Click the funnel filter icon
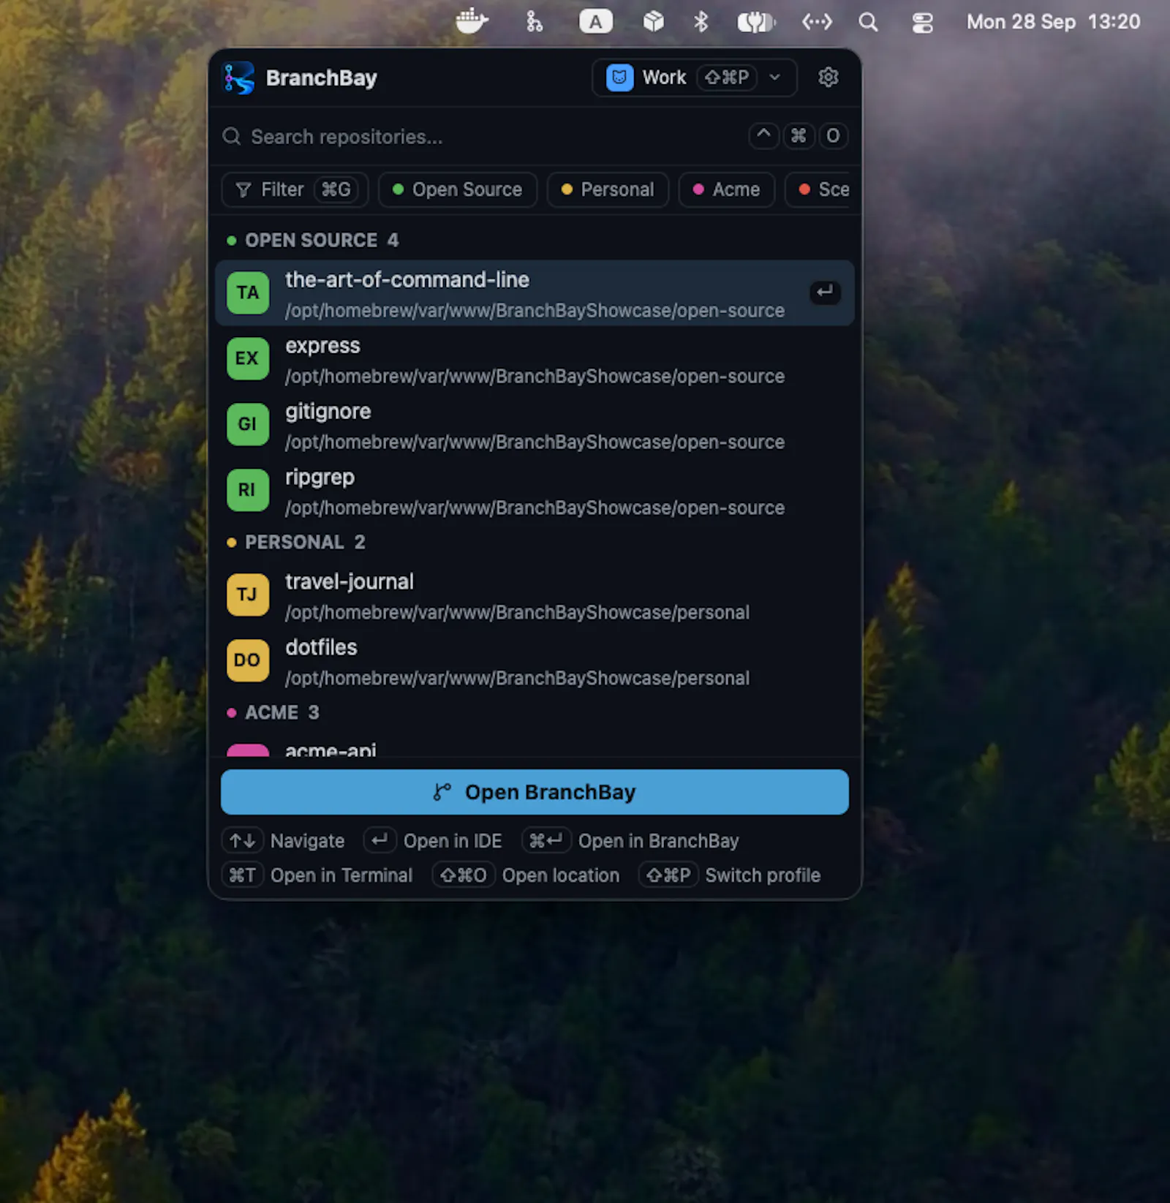 point(244,190)
